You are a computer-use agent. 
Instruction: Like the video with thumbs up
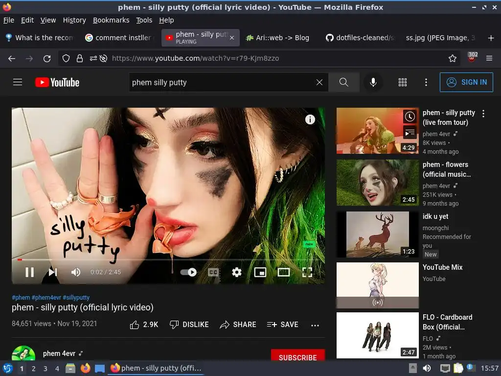click(x=144, y=325)
